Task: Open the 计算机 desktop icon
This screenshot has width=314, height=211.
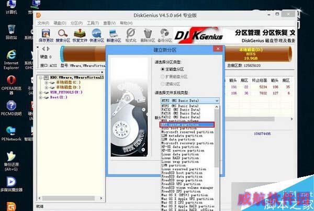Action: (x=11, y=7)
